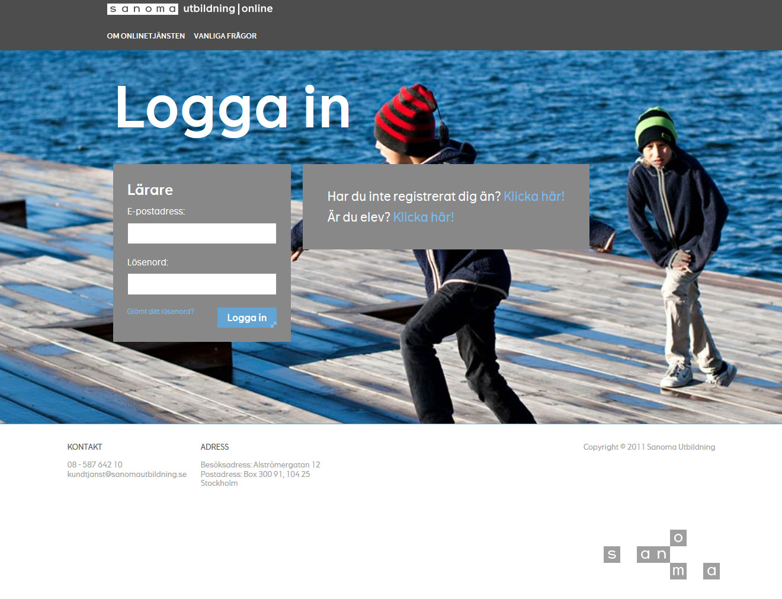Click the last 'a' tile of footer logo
This screenshot has height=599, width=782.
(x=712, y=571)
